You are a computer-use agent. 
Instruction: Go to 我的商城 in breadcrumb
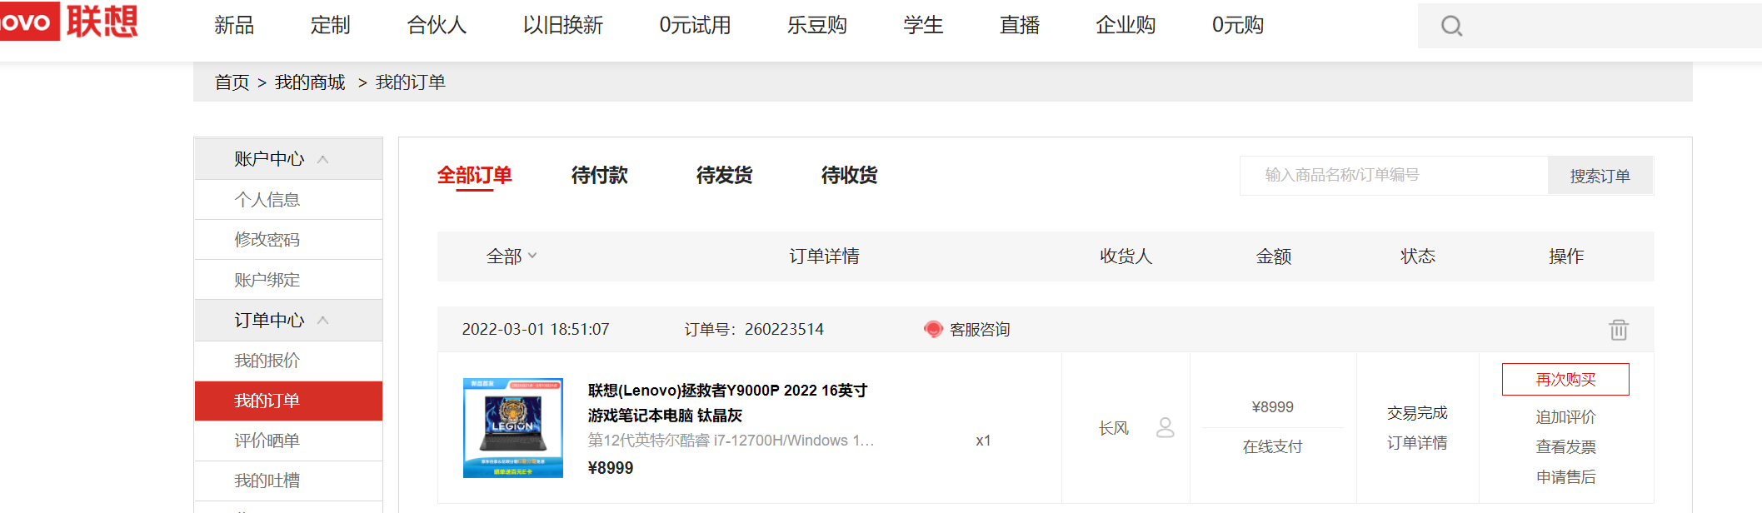point(310,82)
